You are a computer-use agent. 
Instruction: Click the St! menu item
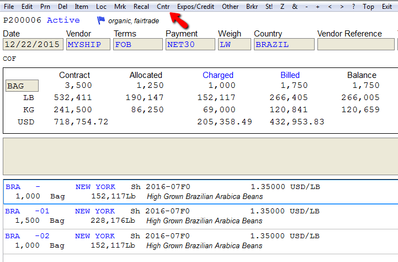click(269, 6)
